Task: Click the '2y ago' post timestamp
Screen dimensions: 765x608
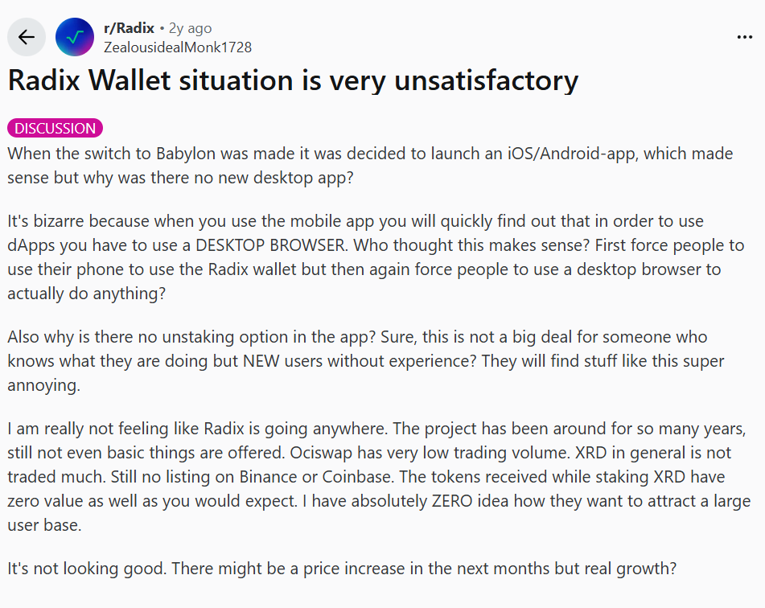Action: (190, 28)
